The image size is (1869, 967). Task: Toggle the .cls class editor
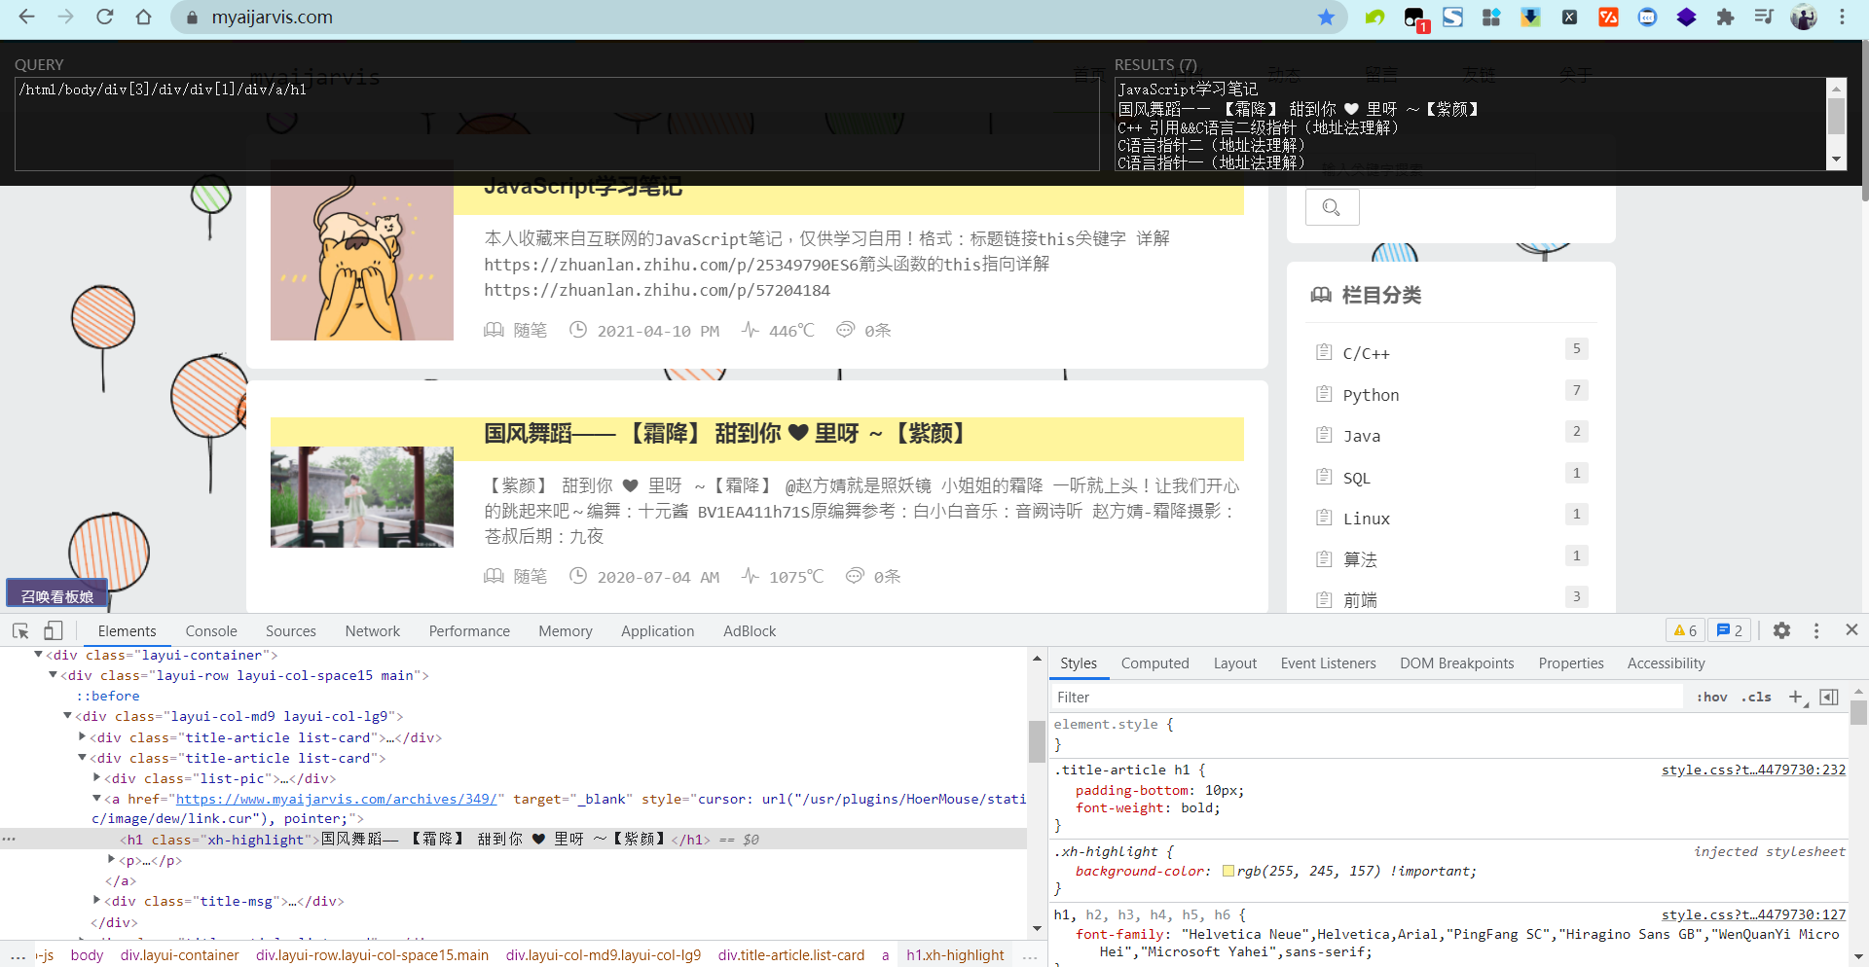(x=1756, y=697)
